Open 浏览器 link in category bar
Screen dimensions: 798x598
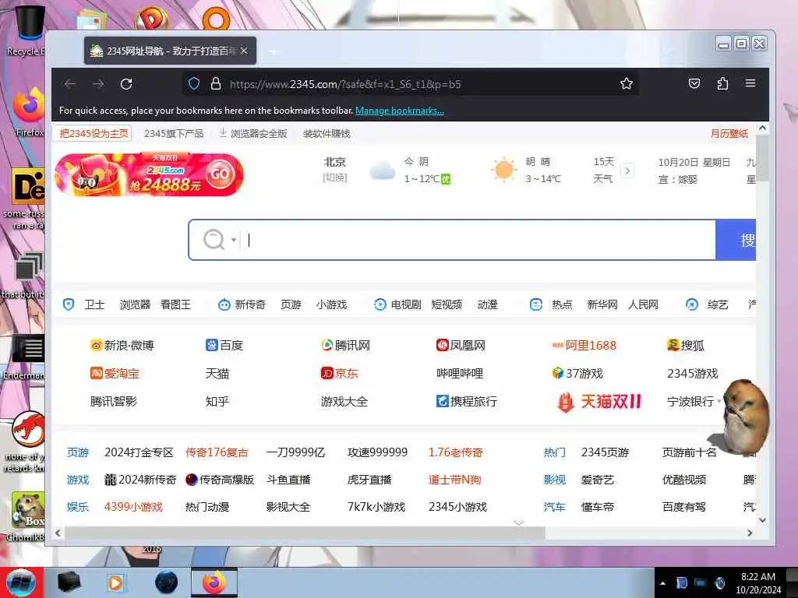[135, 304]
